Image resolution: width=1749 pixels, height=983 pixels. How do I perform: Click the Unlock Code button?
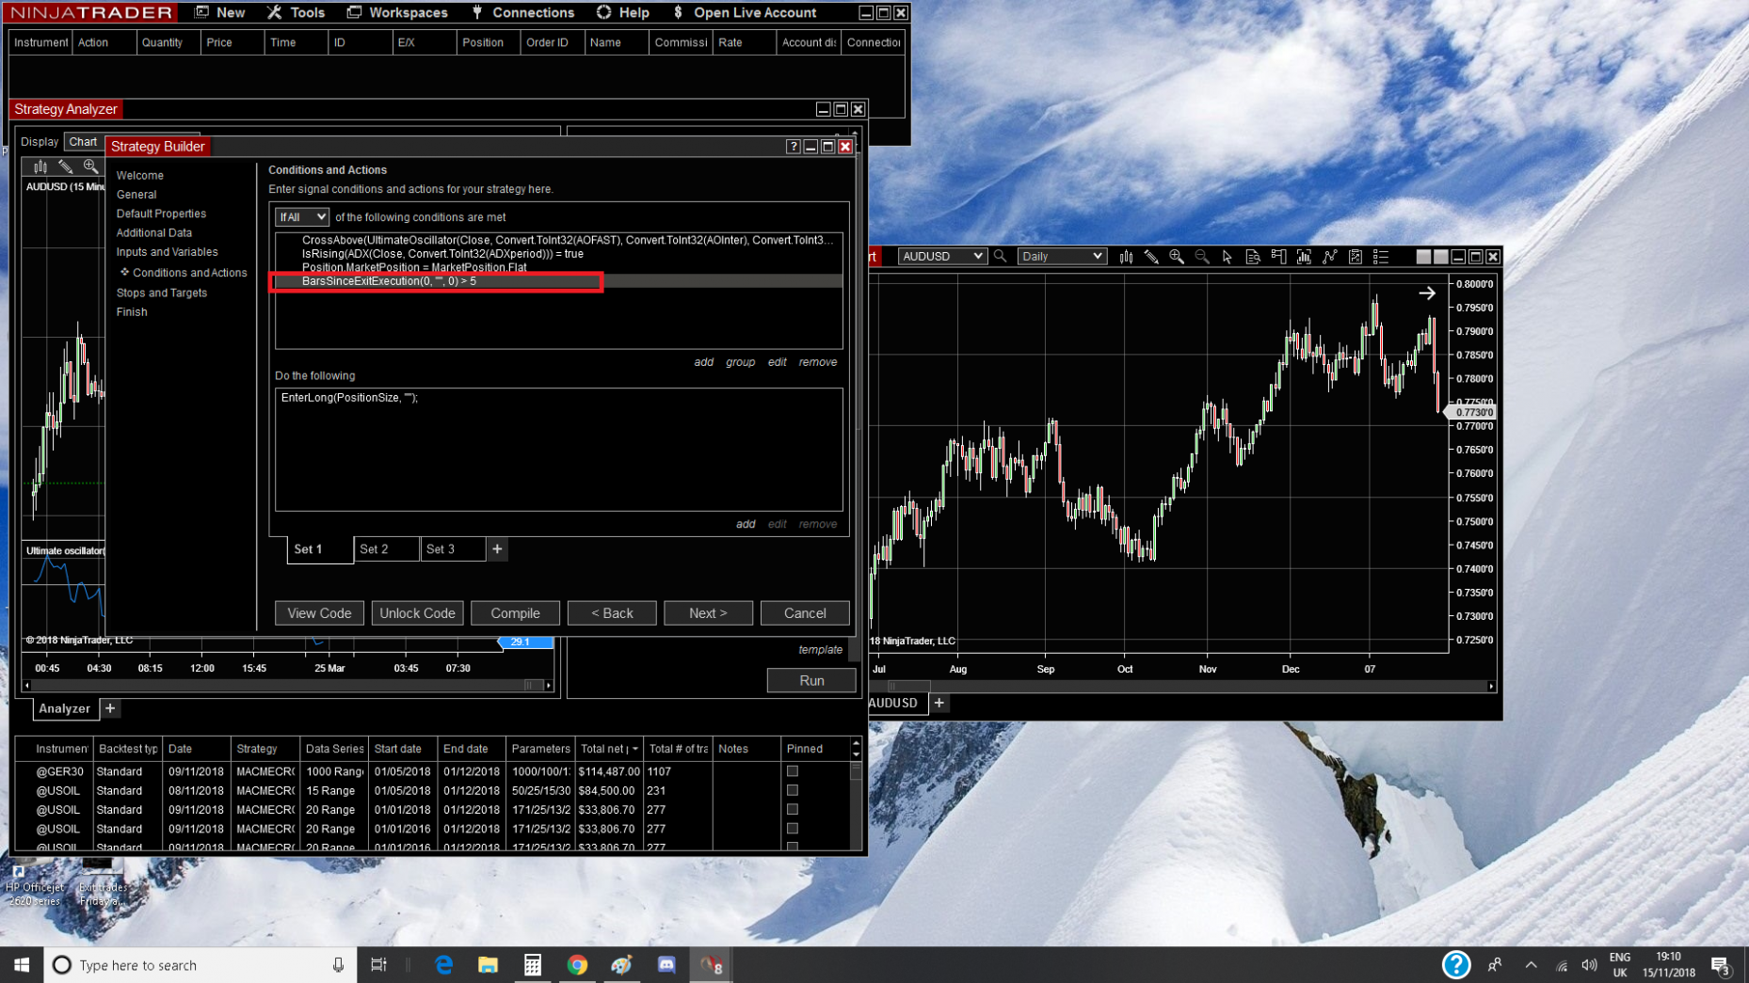tap(417, 613)
